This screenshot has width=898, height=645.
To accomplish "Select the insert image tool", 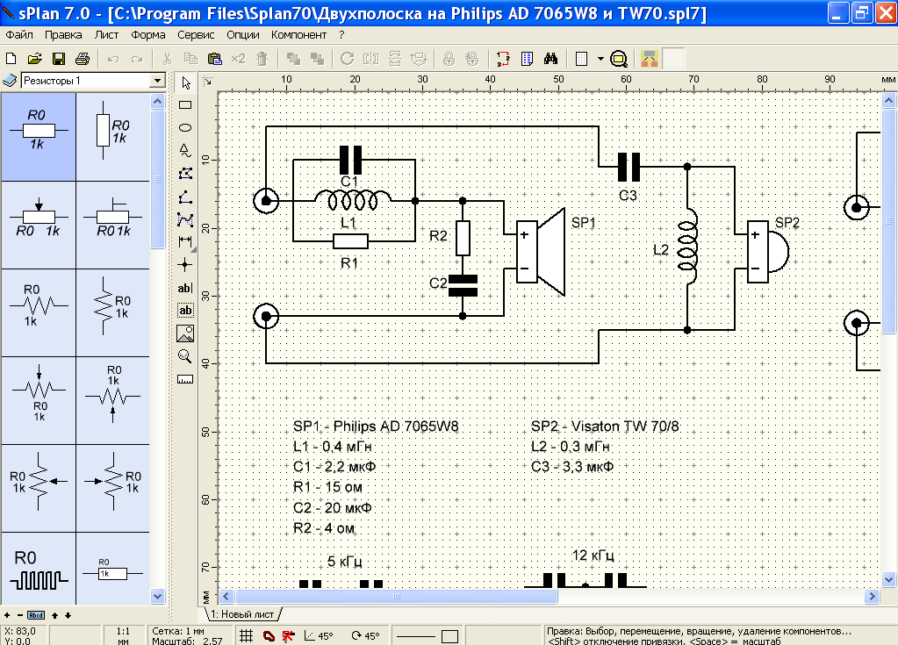I will [185, 333].
